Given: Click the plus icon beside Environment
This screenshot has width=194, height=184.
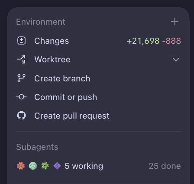Looking at the screenshot, I should point(175,22).
